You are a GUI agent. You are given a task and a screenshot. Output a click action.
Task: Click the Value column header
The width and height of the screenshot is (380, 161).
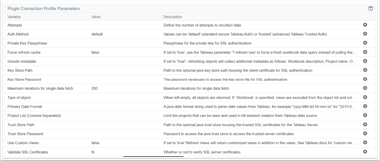(96, 17)
